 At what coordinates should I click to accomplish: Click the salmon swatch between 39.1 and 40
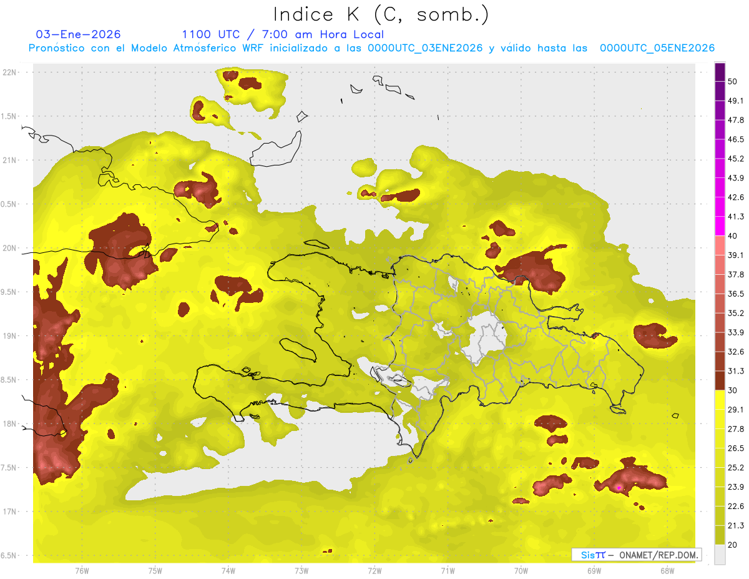[x=720, y=245]
